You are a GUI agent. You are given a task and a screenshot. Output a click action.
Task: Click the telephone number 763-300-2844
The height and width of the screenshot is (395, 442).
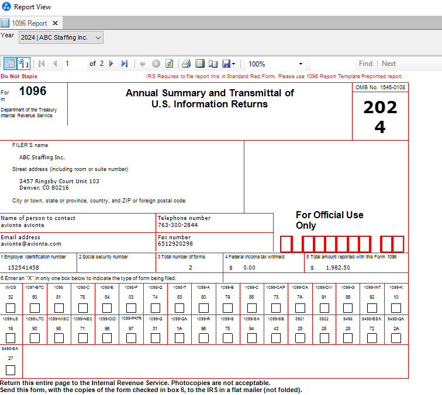(x=178, y=225)
